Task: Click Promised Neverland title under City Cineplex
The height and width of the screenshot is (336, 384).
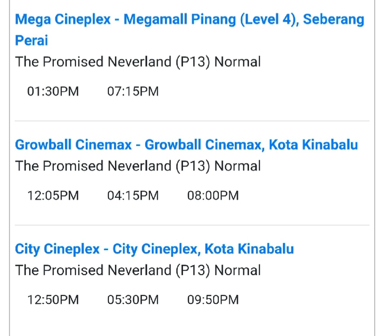Action: 138,271
